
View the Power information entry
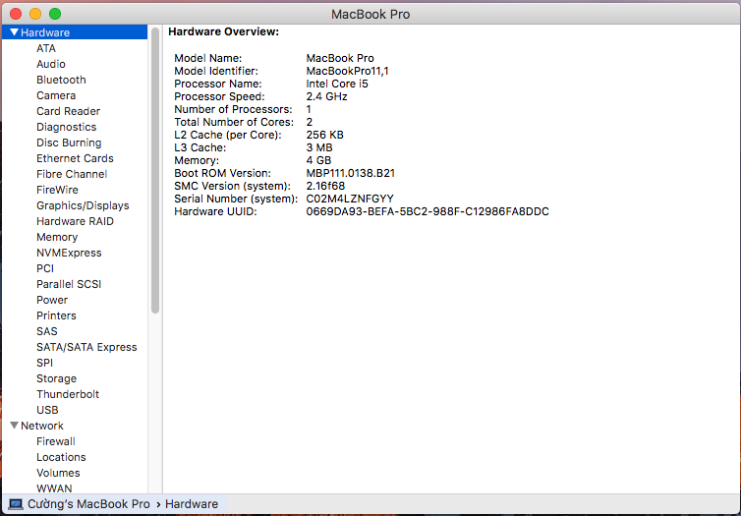click(x=52, y=300)
